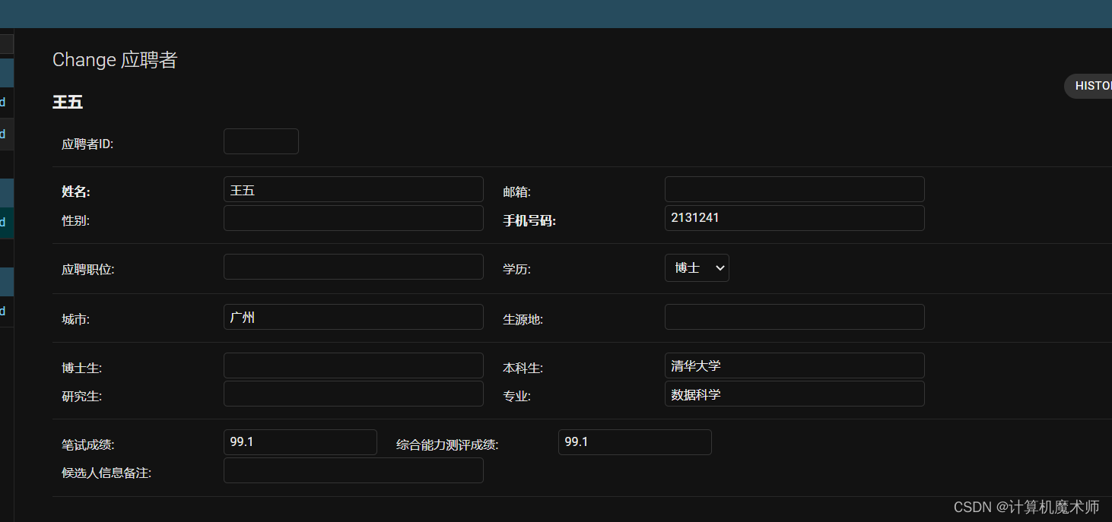This screenshot has height=522, width=1112.
Task: Click the 邮箱 label
Action: pos(516,192)
